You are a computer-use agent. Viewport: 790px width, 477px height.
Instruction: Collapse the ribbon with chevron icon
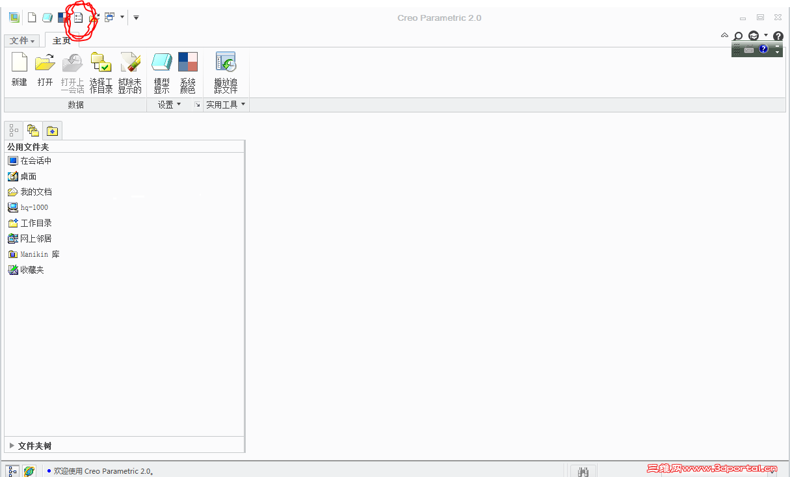724,36
